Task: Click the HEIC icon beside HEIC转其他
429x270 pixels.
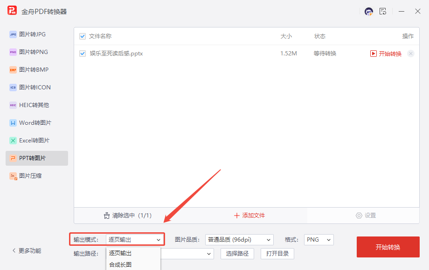Action: pyautogui.click(x=13, y=105)
